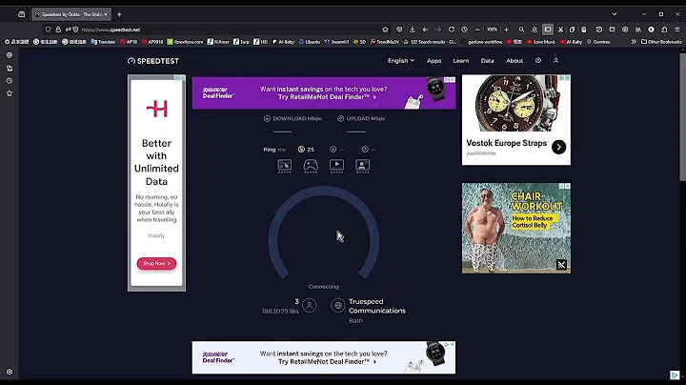Reset zoom using the 100% label
686x385 pixels.
tap(492, 30)
